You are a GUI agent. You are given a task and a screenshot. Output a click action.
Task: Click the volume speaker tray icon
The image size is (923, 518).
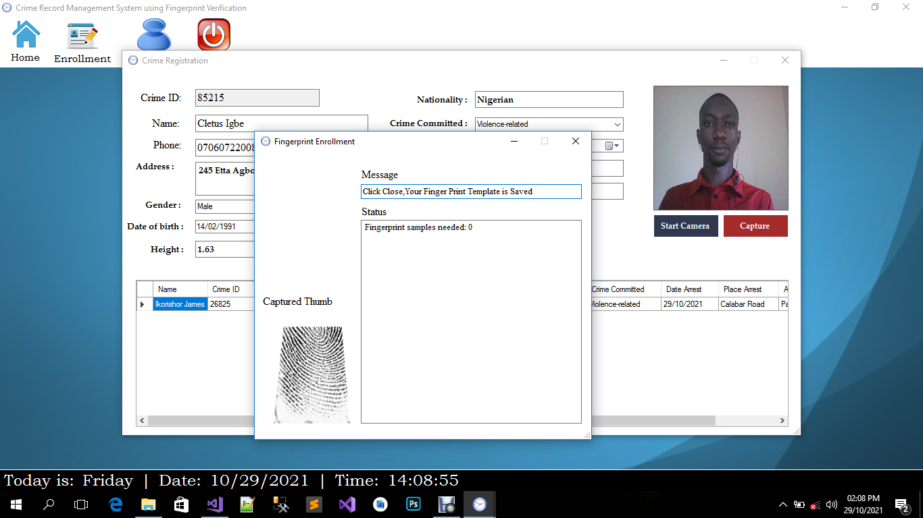point(832,505)
